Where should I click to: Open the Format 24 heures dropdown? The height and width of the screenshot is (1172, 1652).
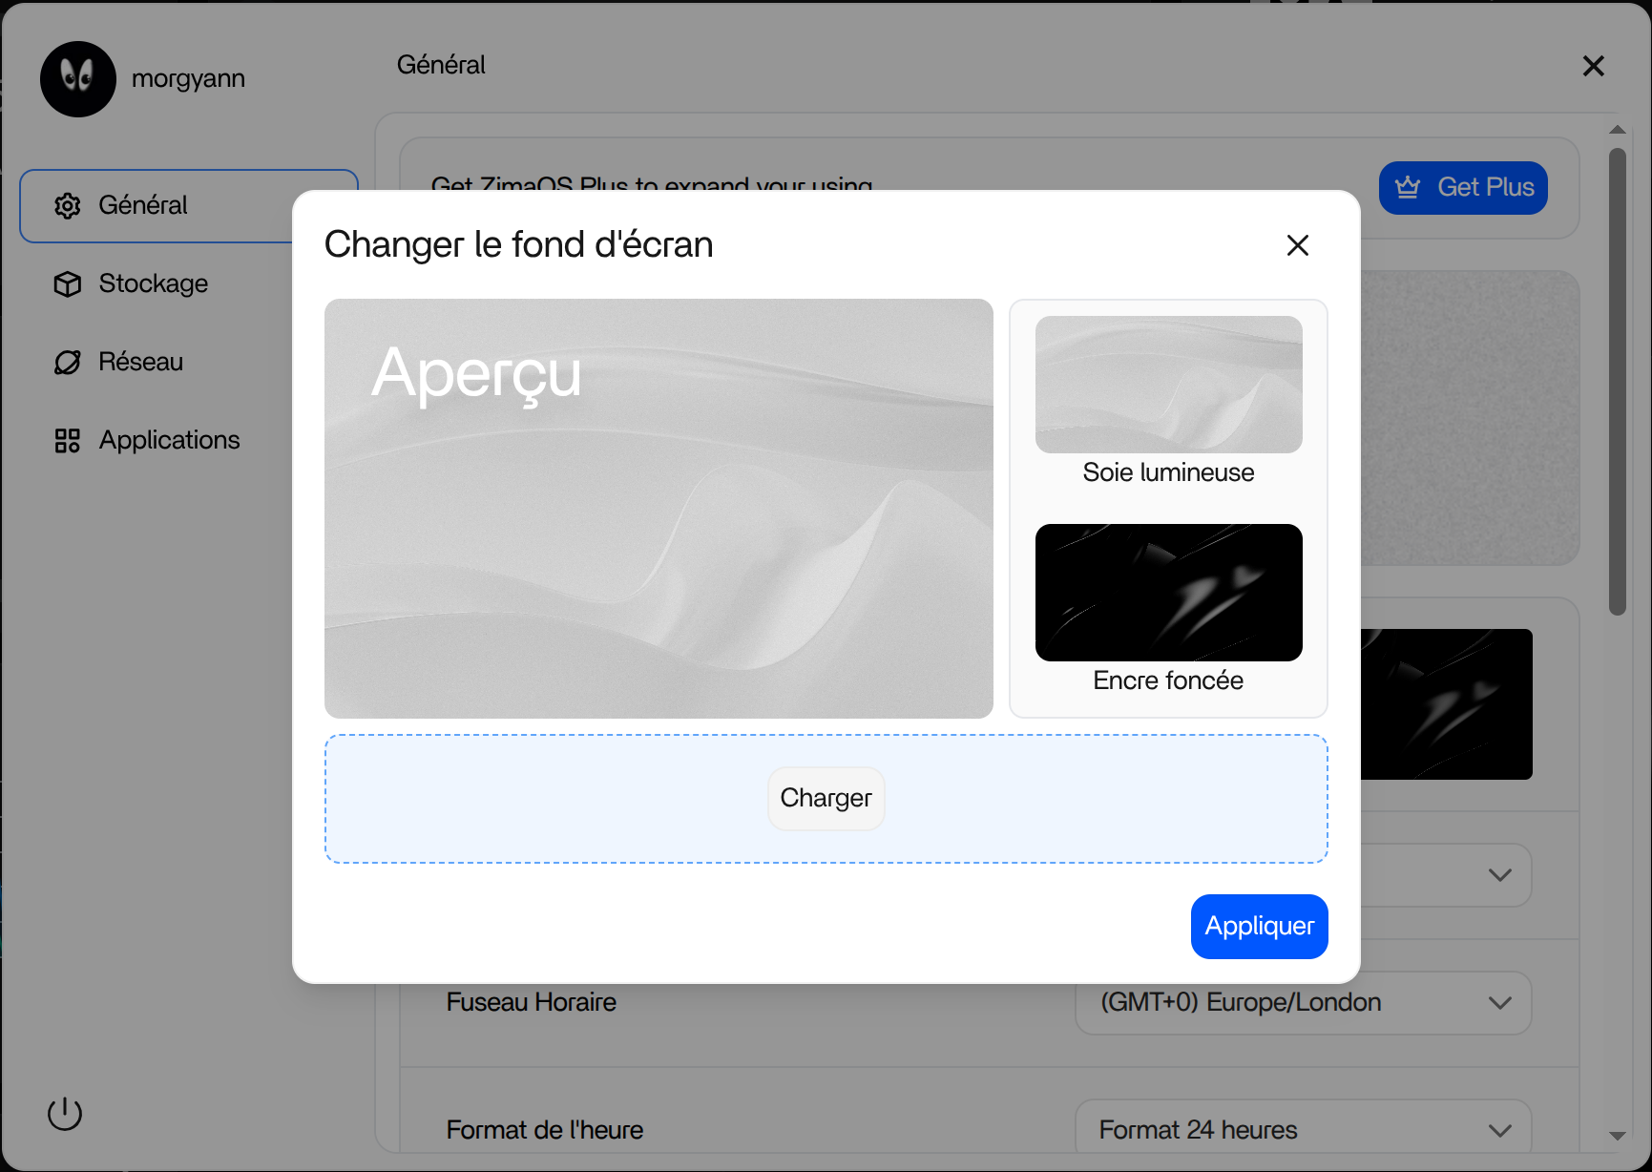click(1303, 1129)
